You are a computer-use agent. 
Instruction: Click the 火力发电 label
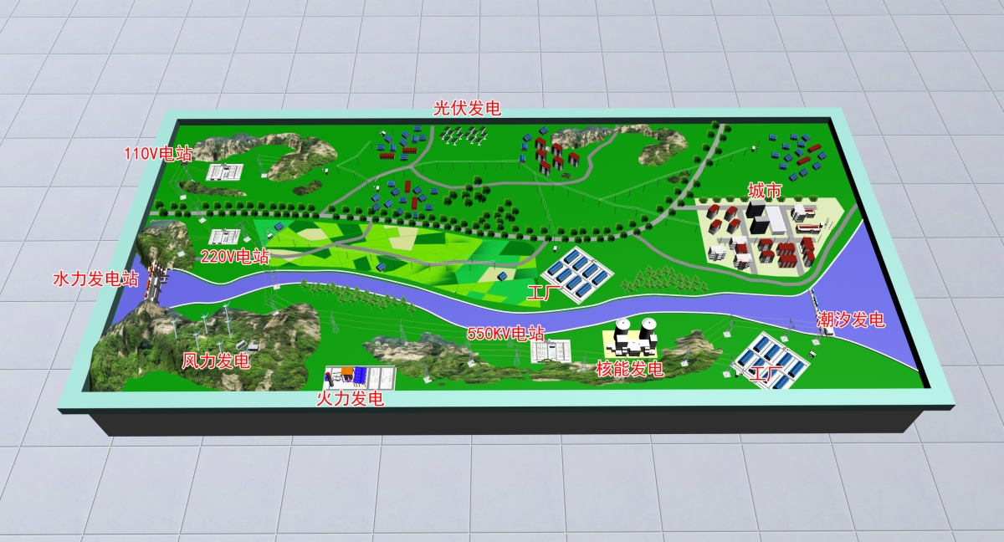click(350, 399)
